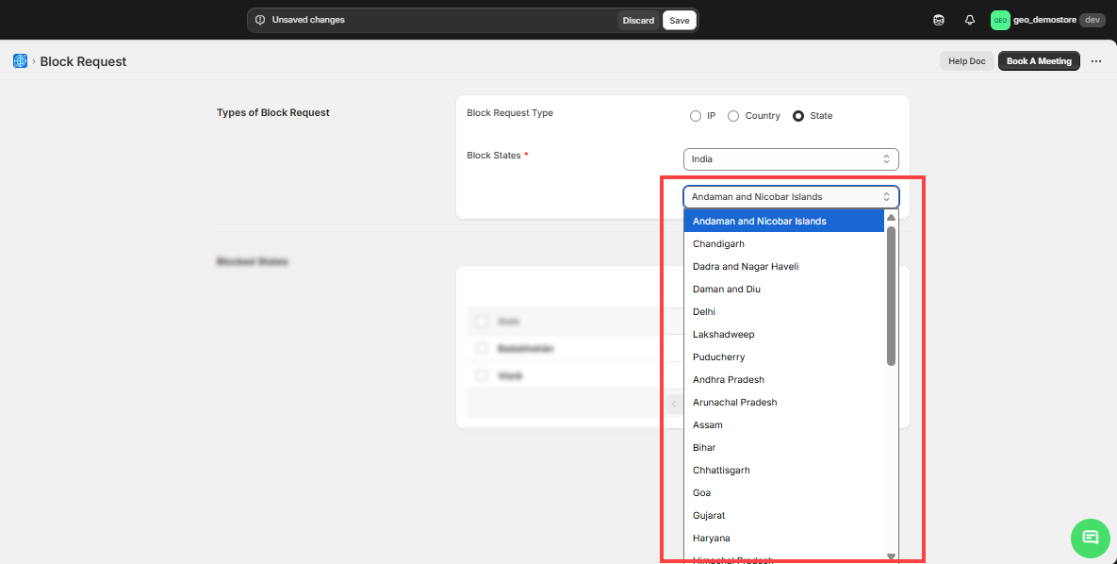This screenshot has height=564, width=1117.
Task: Open the Help Doc link
Action: (x=966, y=61)
